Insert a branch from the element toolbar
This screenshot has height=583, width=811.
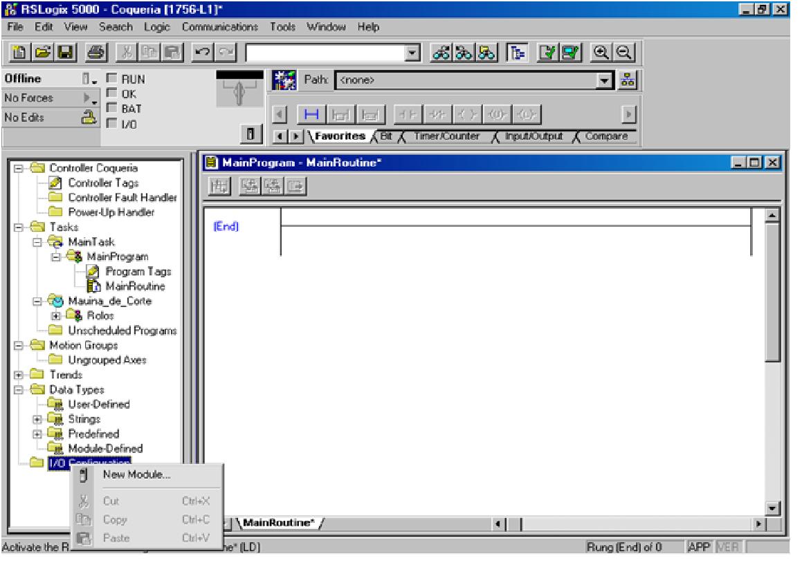(x=340, y=114)
